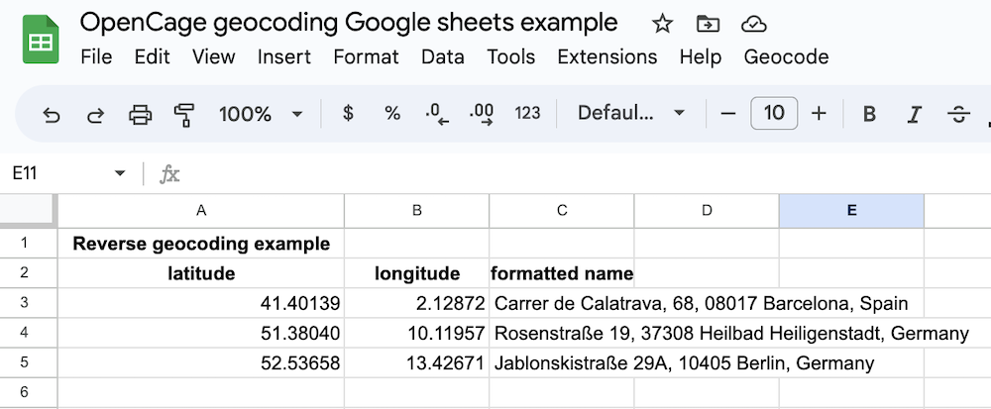This screenshot has height=409, width=991.
Task: Open the Google Sheets home icon
Action: [x=41, y=40]
